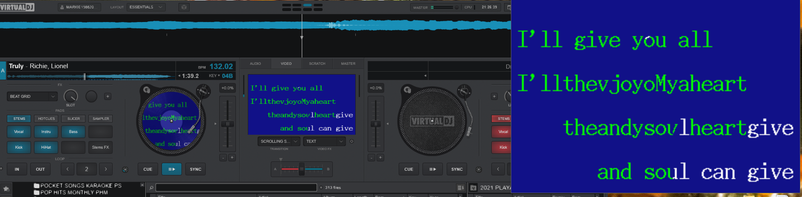Open the TEXT video FX dropdown
The height and width of the screenshot is (197, 802).
324,141
